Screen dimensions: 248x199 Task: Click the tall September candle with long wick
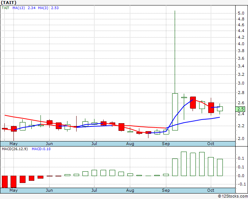pos(175,111)
